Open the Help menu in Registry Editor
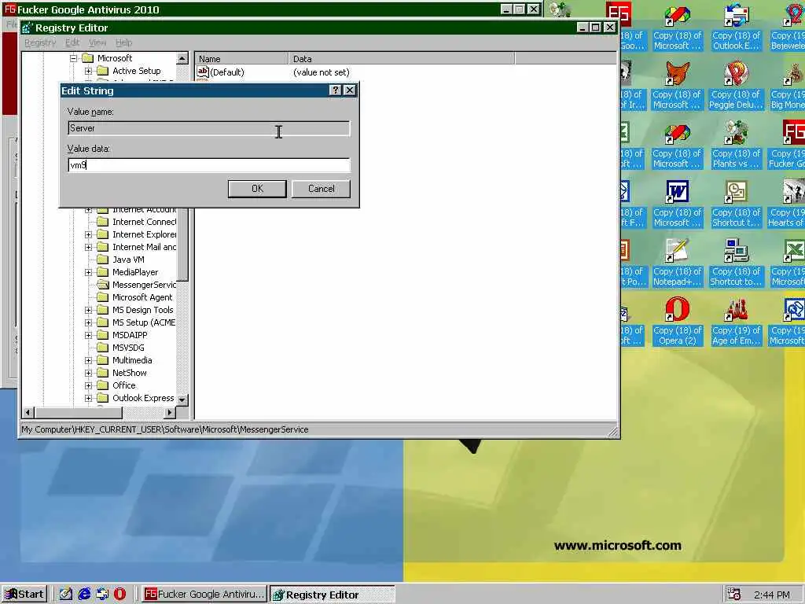Screen dimensions: 805x604 123,42
